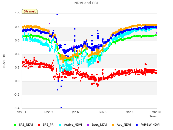Click the purple Spec_NDVI legend swatch
173x130 pixels.
[x=88, y=125]
